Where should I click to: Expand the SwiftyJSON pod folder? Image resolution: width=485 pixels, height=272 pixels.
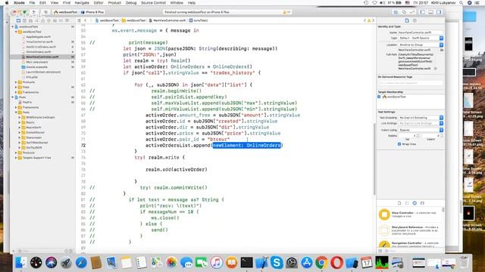20,147
